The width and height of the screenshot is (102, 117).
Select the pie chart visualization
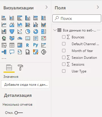click(x=28, y=32)
